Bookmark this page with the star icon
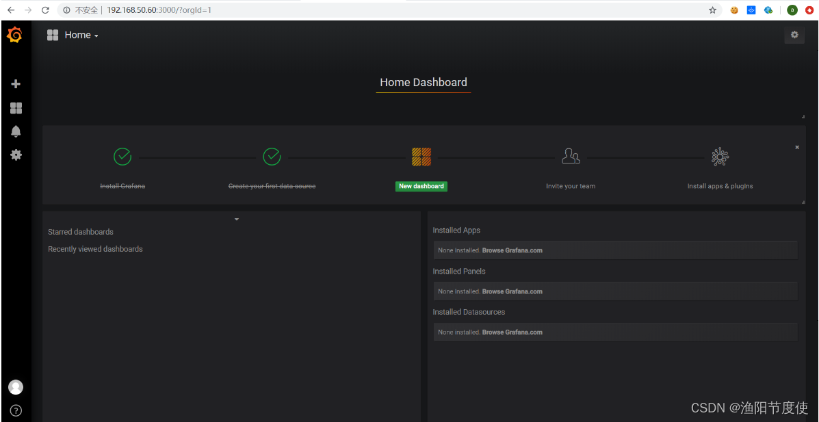819x422 pixels. pyautogui.click(x=712, y=10)
